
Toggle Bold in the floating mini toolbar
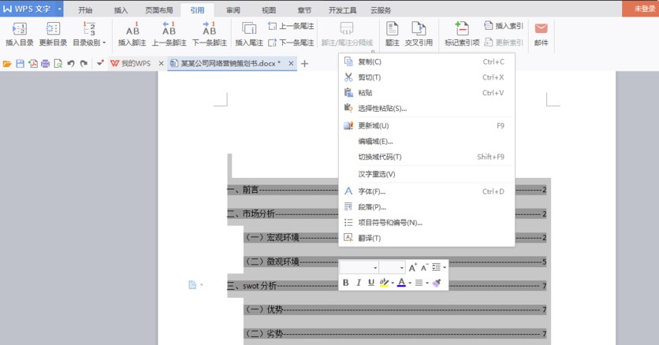[x=345, y=283]
